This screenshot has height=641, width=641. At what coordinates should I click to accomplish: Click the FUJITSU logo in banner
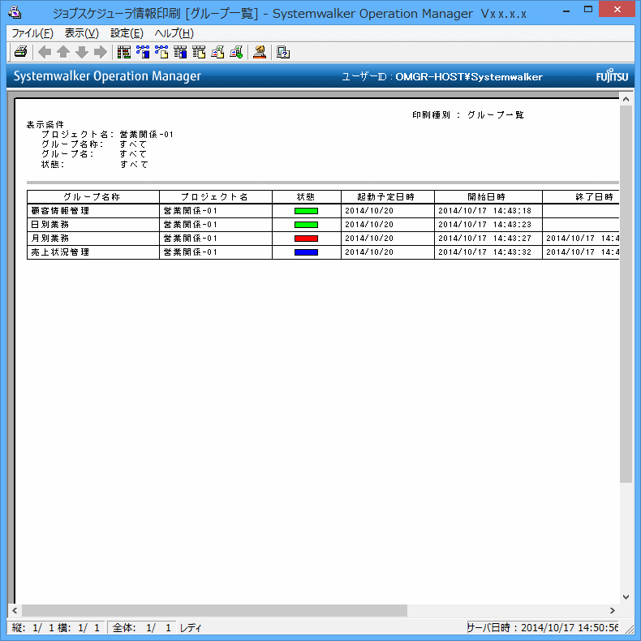612,76
